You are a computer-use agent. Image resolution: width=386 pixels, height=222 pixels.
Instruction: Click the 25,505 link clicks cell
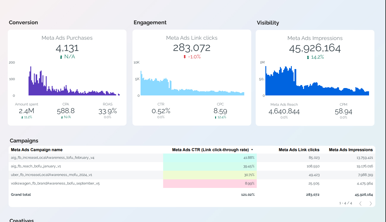[314, 183]
